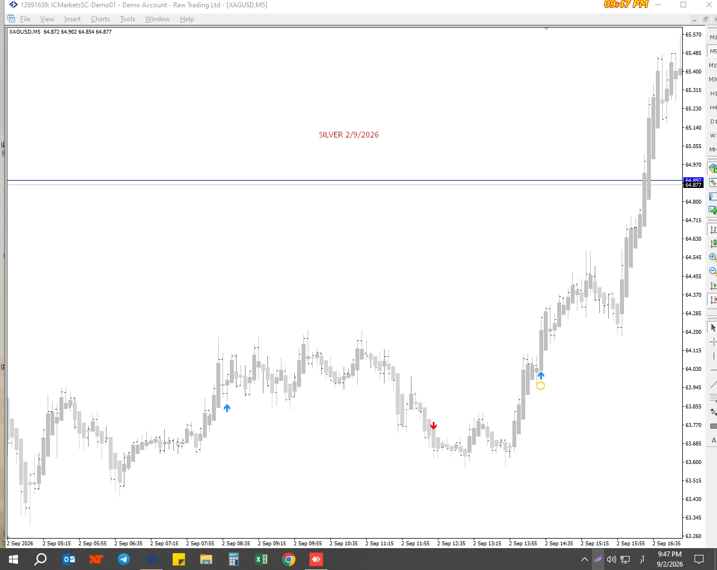
Task: Select the Crosshair tool
Action: click(713, 342)
